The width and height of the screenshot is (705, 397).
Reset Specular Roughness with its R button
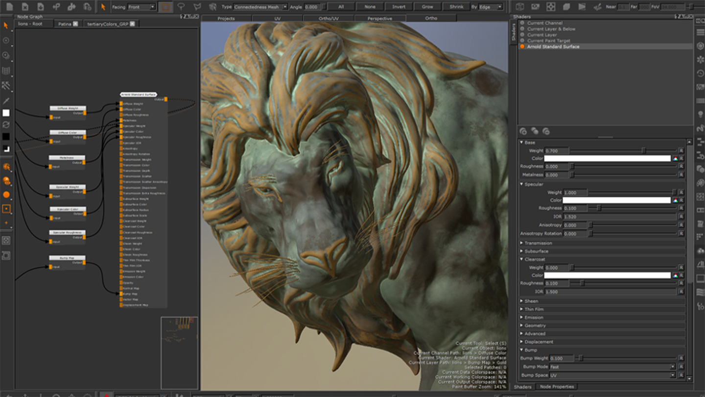(x=681, y=208)
